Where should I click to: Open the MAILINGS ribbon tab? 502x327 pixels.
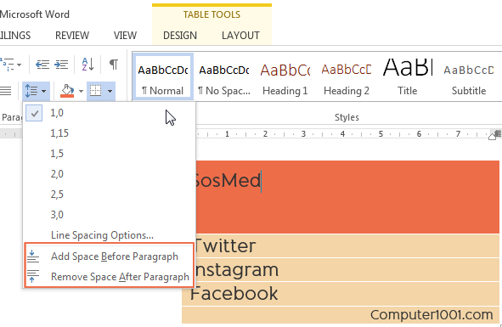[15, 35]
